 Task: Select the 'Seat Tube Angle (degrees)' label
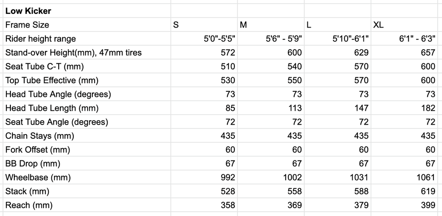pyautogui.click(x=57, y=122)
